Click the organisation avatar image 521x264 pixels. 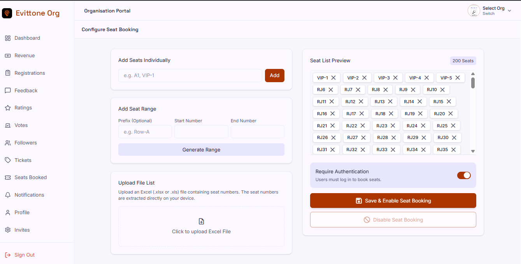pyautogui.click(x=474, y=11)
